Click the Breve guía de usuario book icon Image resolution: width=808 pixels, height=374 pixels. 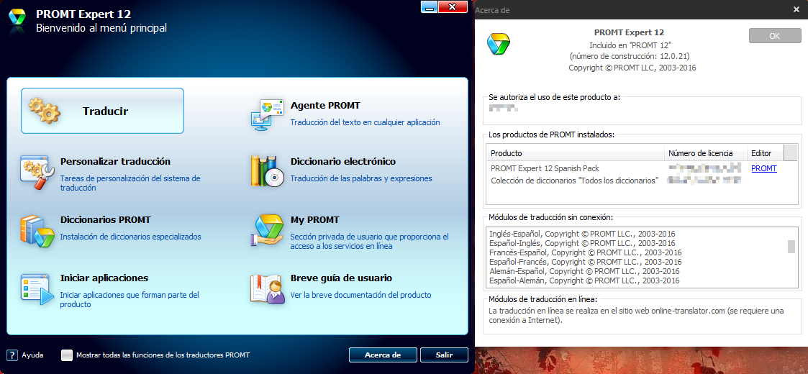tap(268, 289)
